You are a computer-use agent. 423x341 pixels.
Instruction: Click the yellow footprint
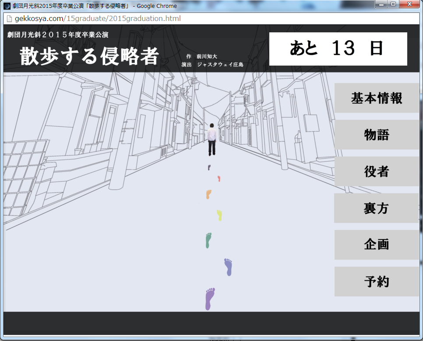tap(219, 216)
